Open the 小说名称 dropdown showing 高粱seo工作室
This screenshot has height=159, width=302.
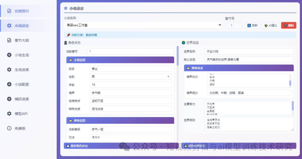point(143,25)
